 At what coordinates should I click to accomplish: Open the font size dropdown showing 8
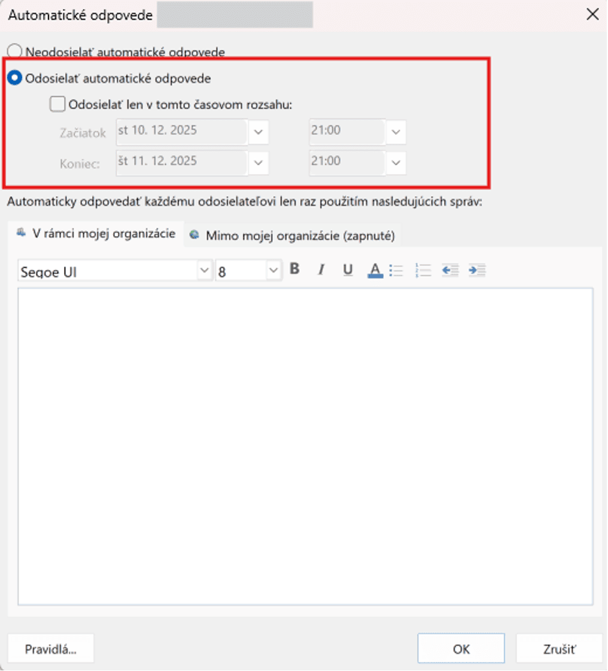tap(273, 270)
